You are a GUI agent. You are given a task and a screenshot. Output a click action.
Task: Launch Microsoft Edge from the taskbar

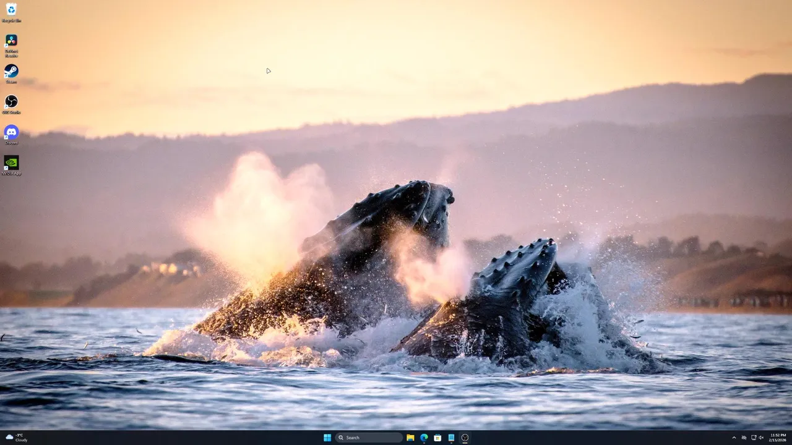tap(424, 438)
